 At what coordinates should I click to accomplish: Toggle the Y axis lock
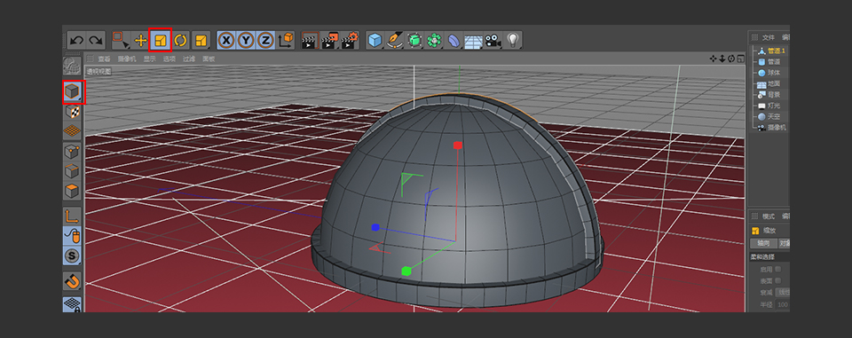click(246, 40)
